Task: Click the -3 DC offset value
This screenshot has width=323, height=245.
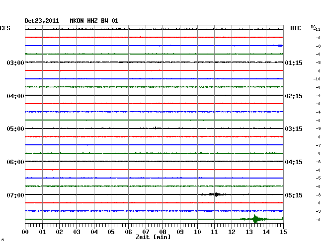Action: pos(318,211)
